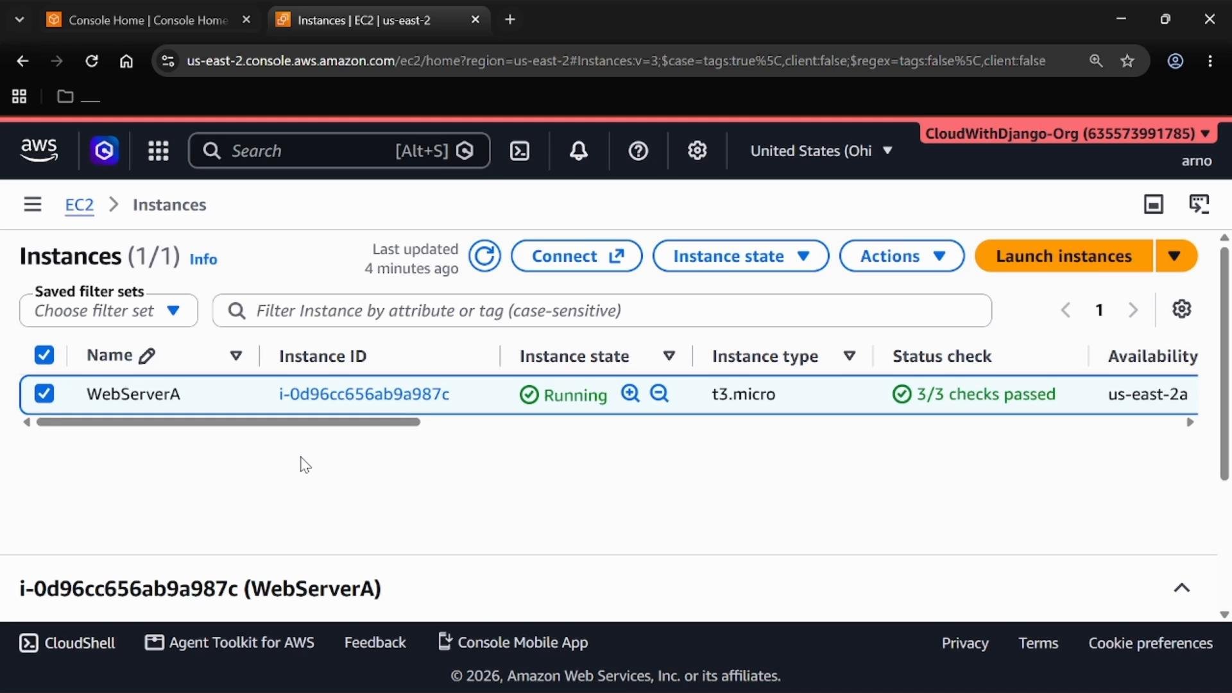Refresh the instances list
Image resolution: width=1232 pixels, height=693 pixels.
[x=484, y=256]
